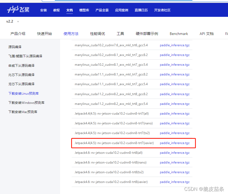
Task: Switch to the 硬件部署示例 tab
Action: click(147, 34)
